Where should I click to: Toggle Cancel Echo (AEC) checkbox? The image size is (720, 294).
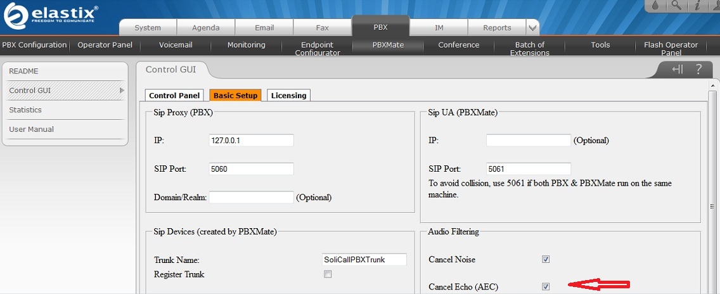point(546,286)
